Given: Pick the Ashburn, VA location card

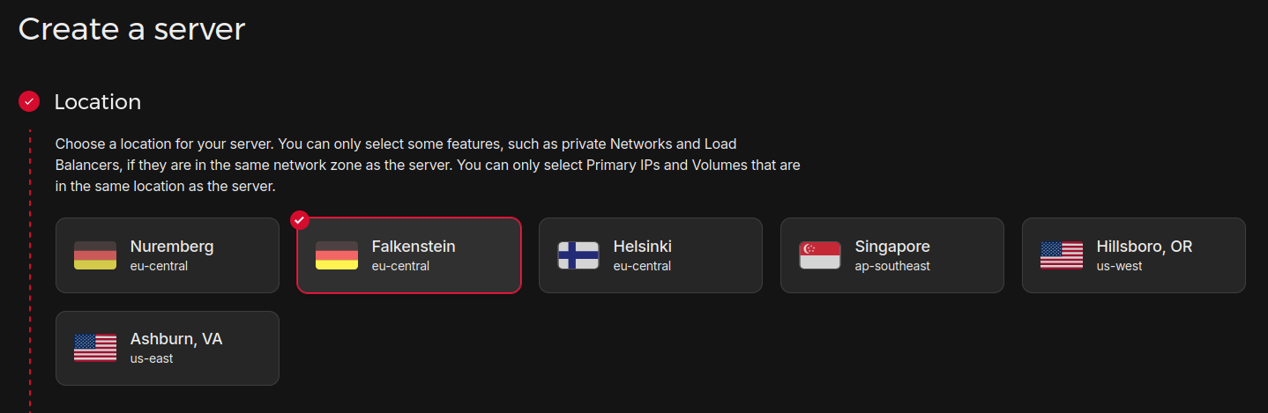Looking at the screenshot, I should pyautogui.click(x=168, y=348).
